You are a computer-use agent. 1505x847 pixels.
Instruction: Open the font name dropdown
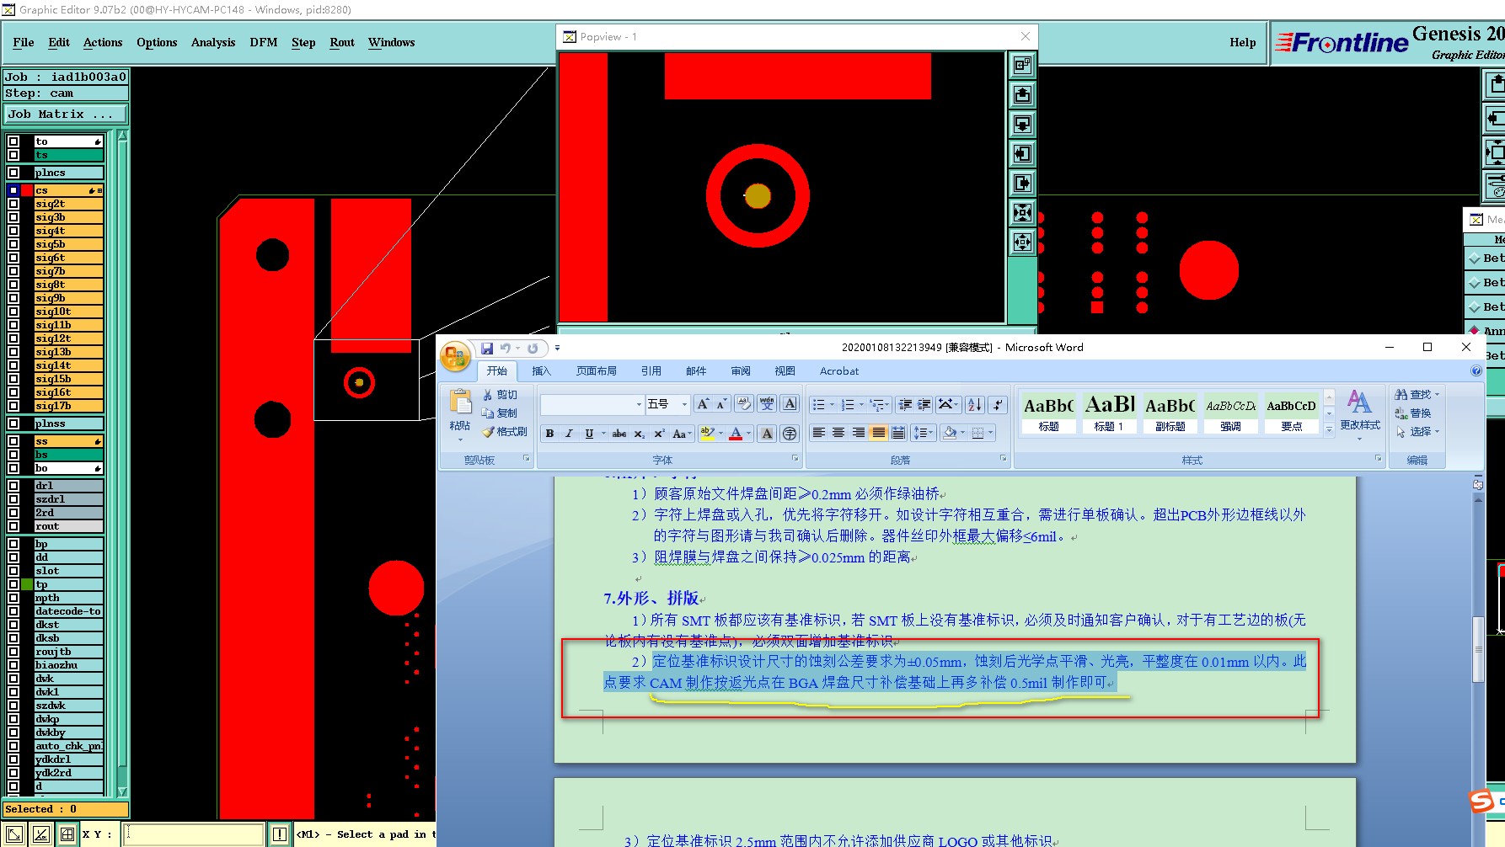[639, 404]
